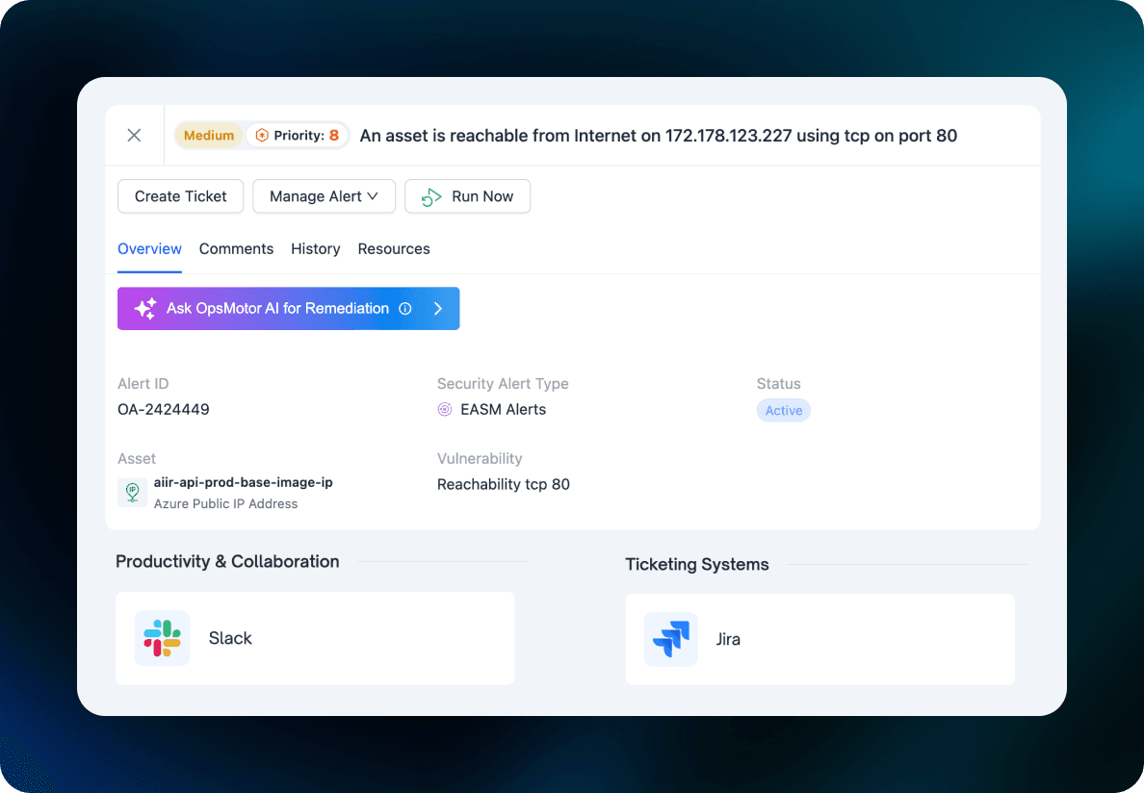The width and height of the screenshot is (1144, 793).
Task: Open the History tab
Action: [x=315, y=248]
